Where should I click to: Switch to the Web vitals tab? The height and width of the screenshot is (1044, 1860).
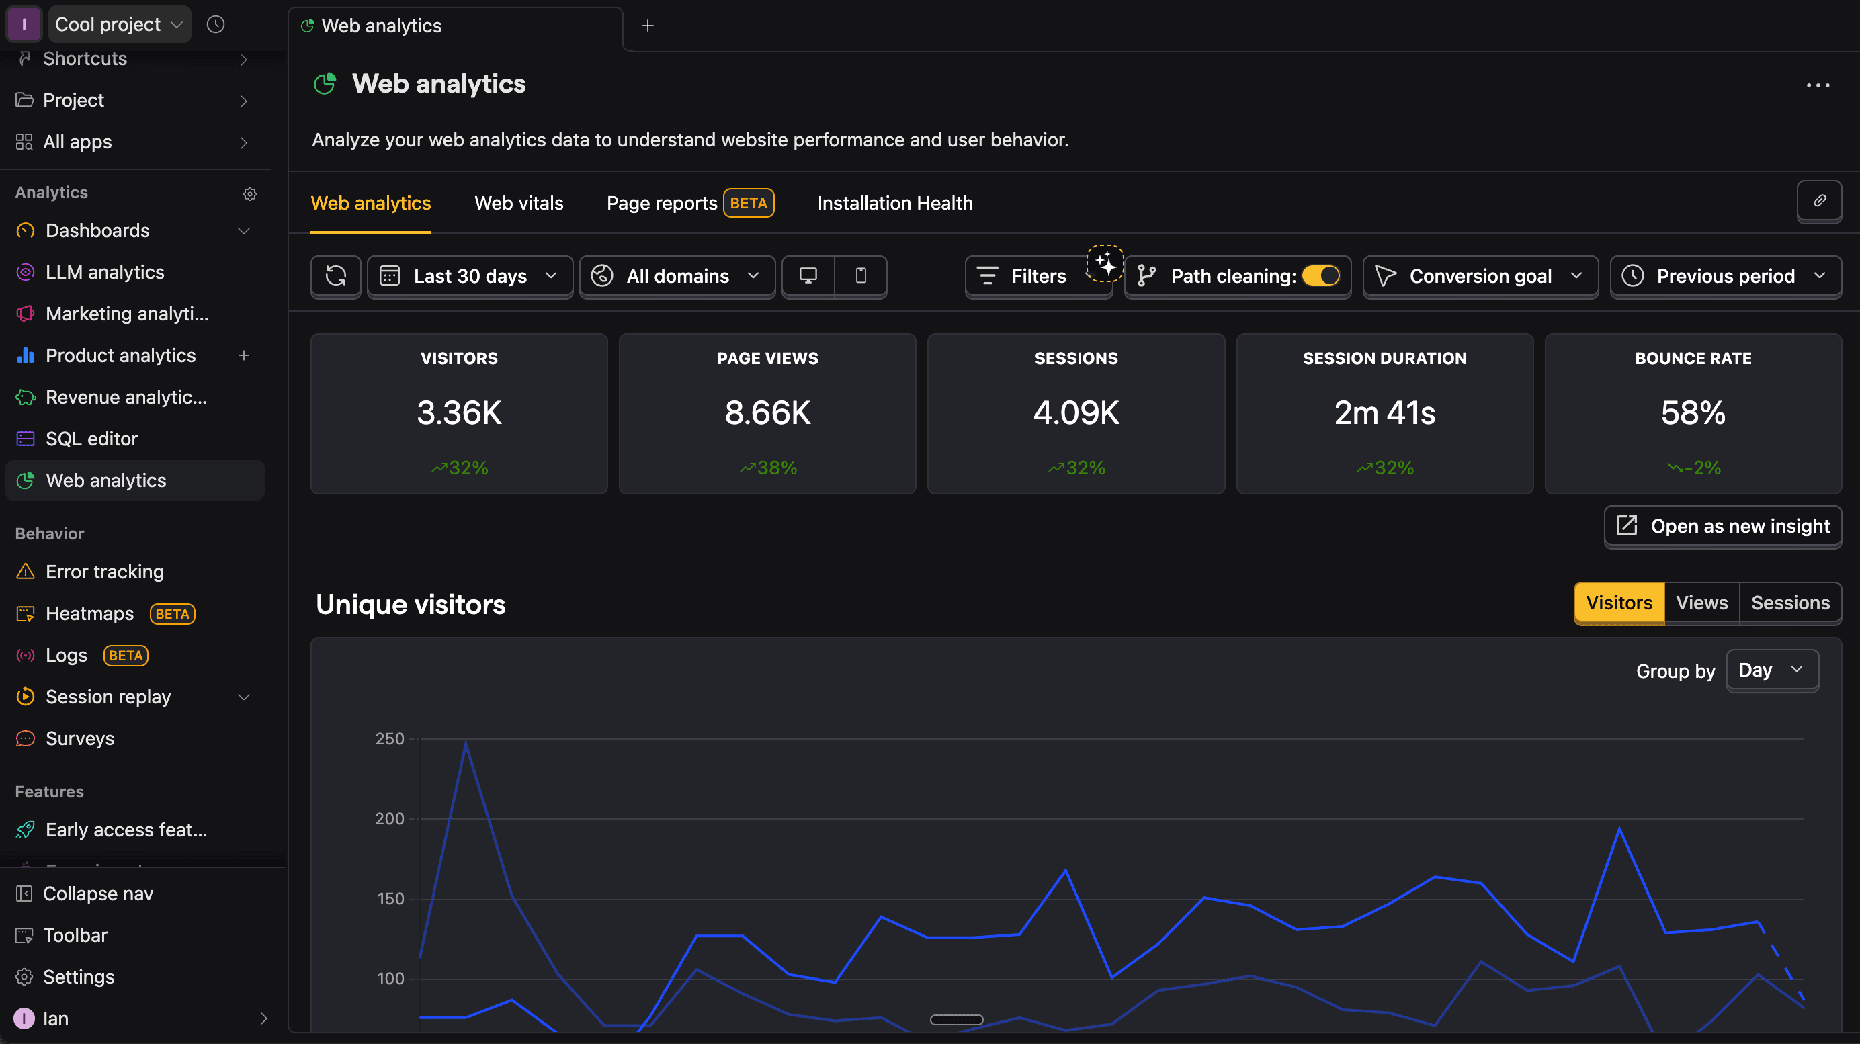pyautogui.click(x=519, y=203)
